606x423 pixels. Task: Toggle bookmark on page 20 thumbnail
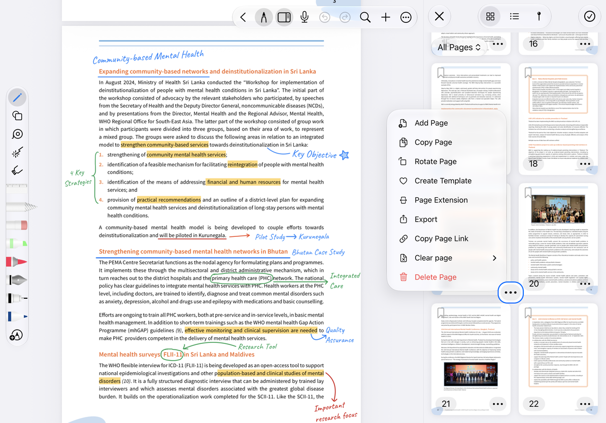[528, 192]
